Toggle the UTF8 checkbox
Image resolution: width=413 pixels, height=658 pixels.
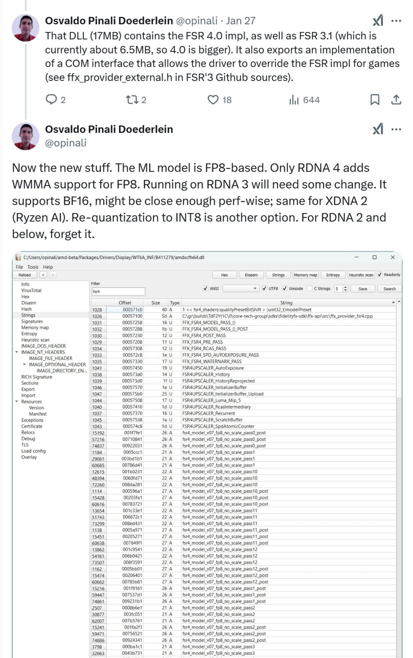pyautogui.click(x=264, y=289)
